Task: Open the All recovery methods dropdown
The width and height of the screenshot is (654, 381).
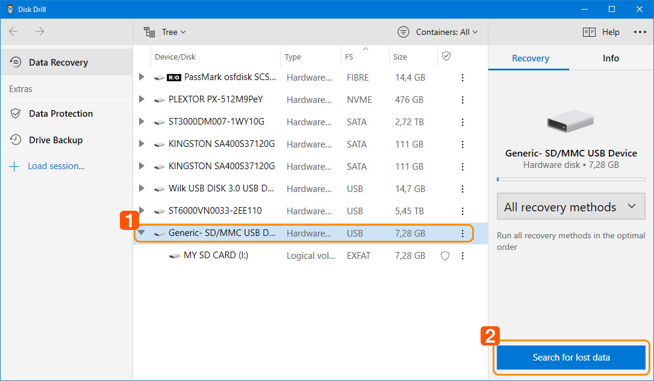Action: [570, 206]
